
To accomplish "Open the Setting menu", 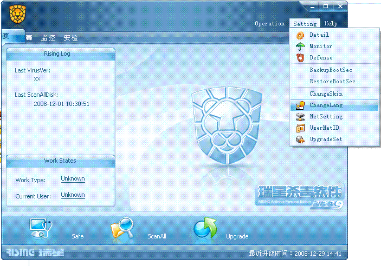I will [305, 24].
